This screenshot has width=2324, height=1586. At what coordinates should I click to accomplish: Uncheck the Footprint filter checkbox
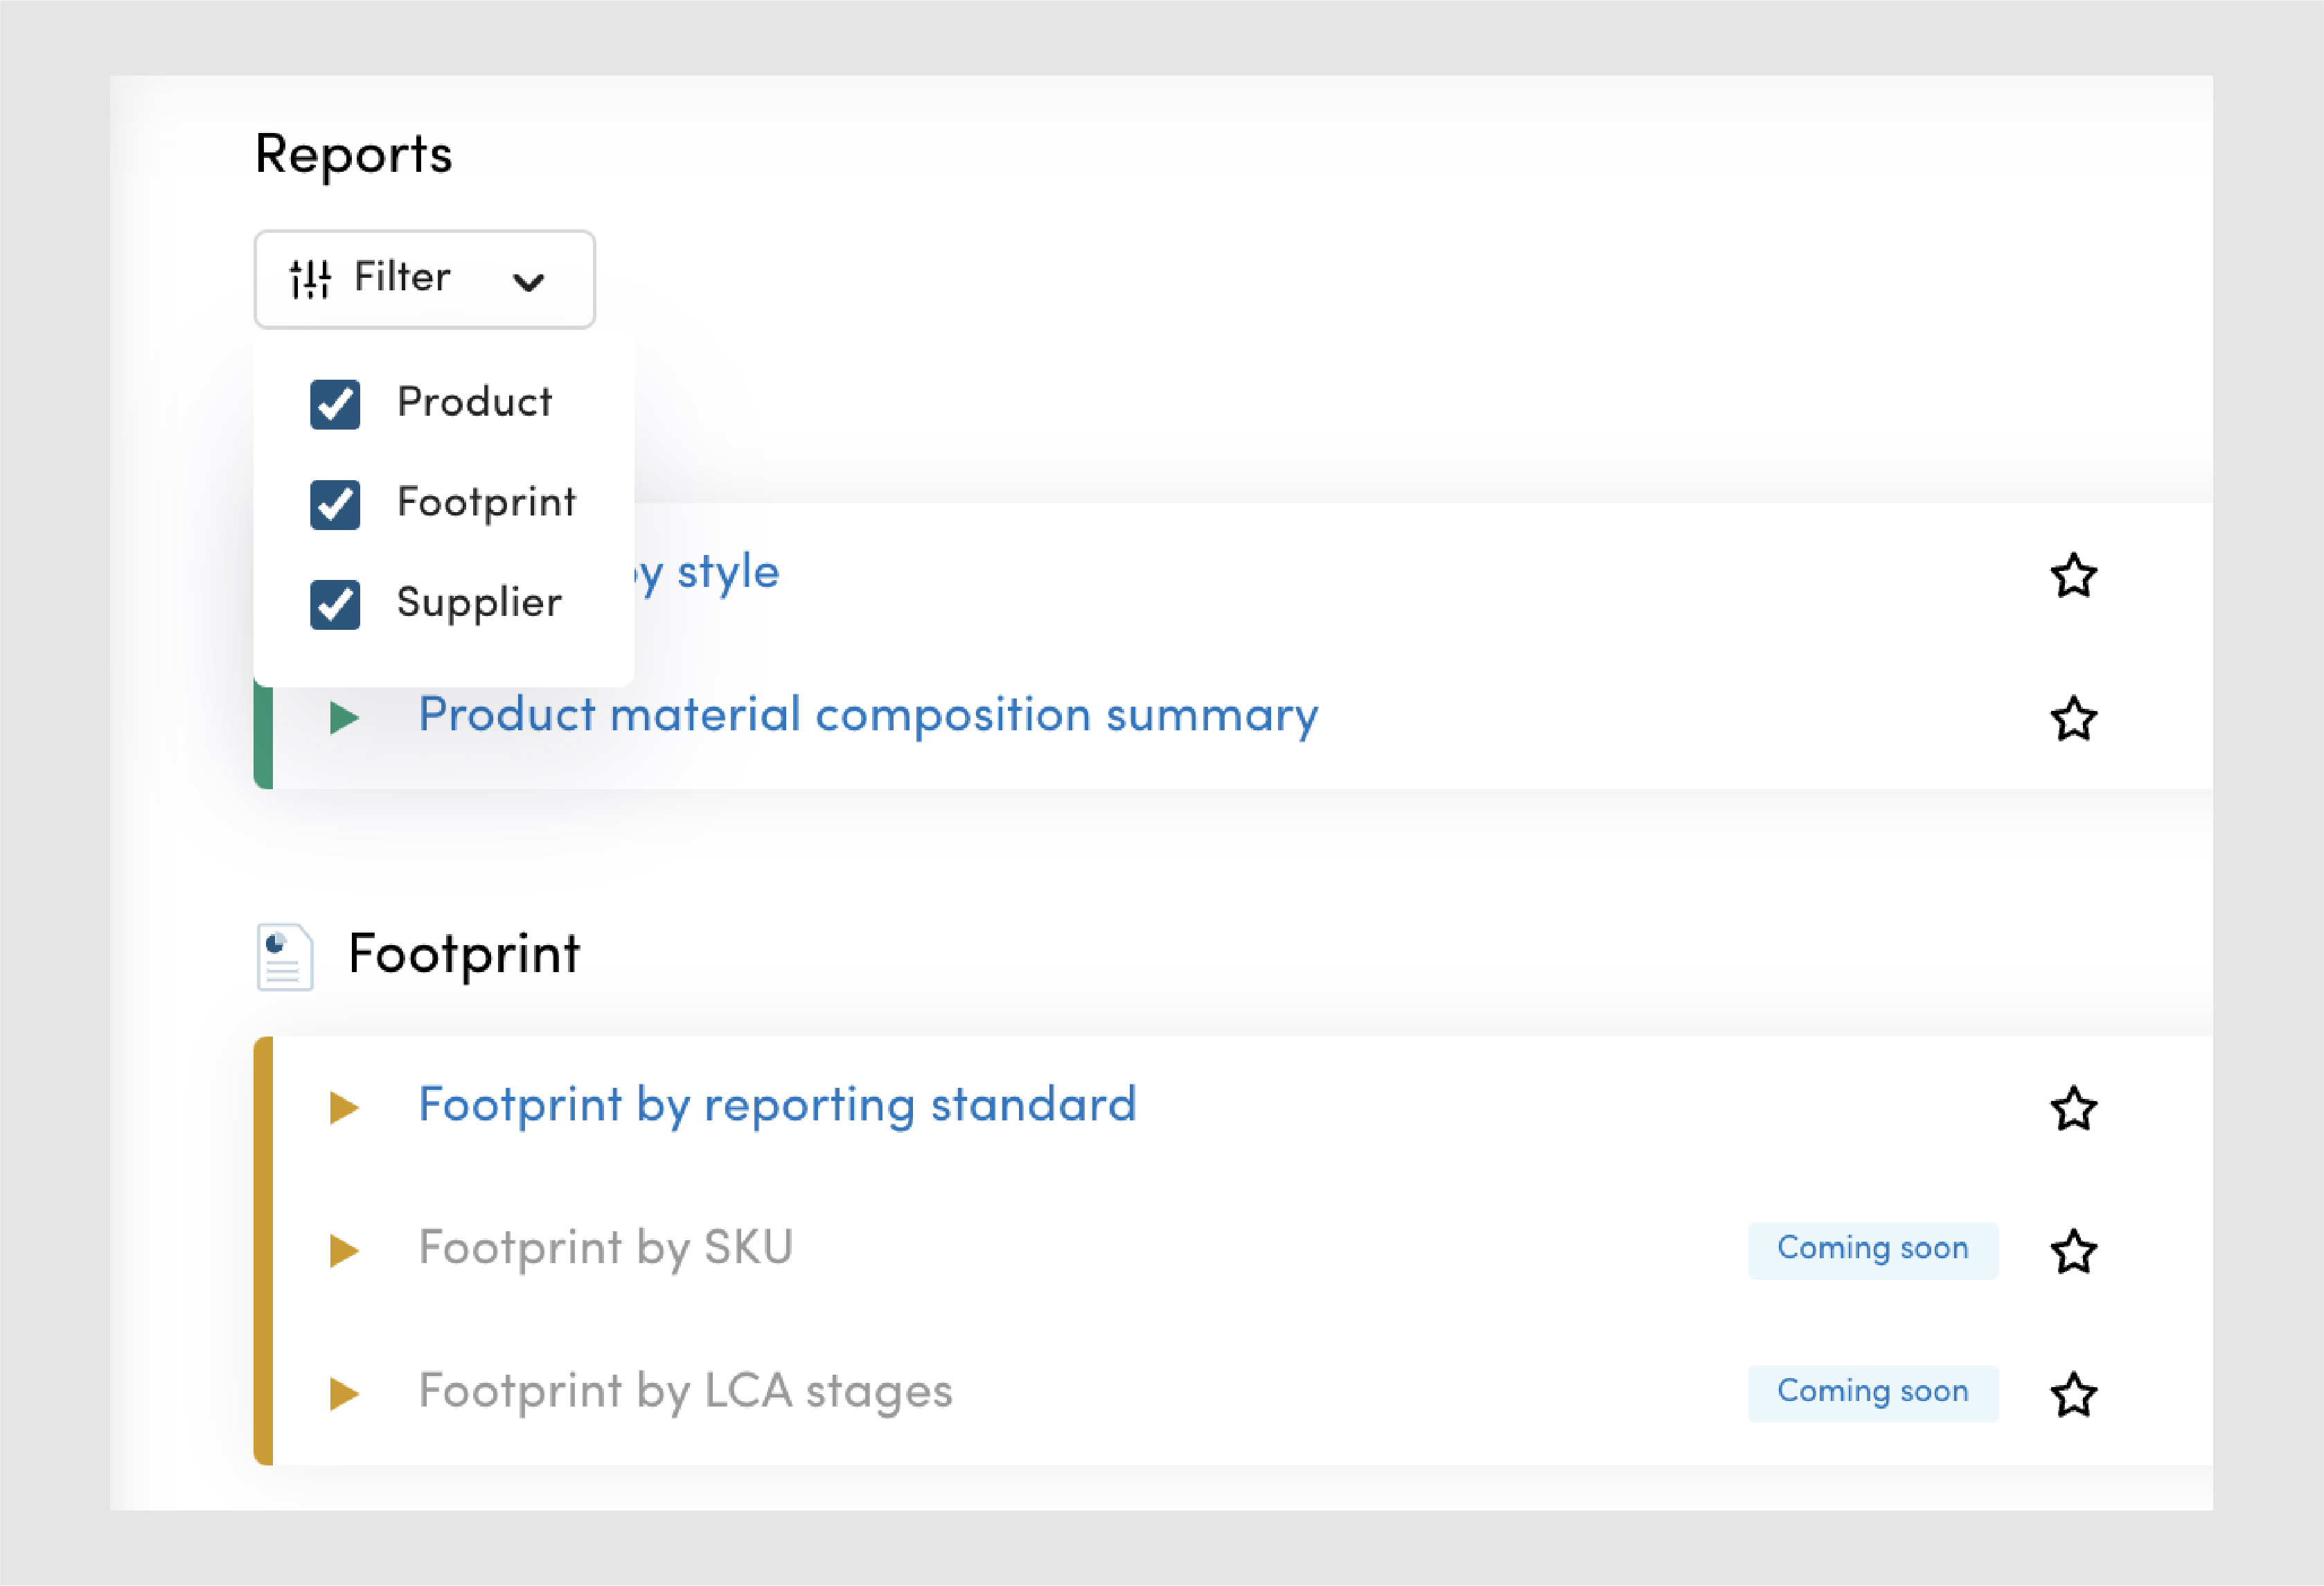tap(335, 504)
